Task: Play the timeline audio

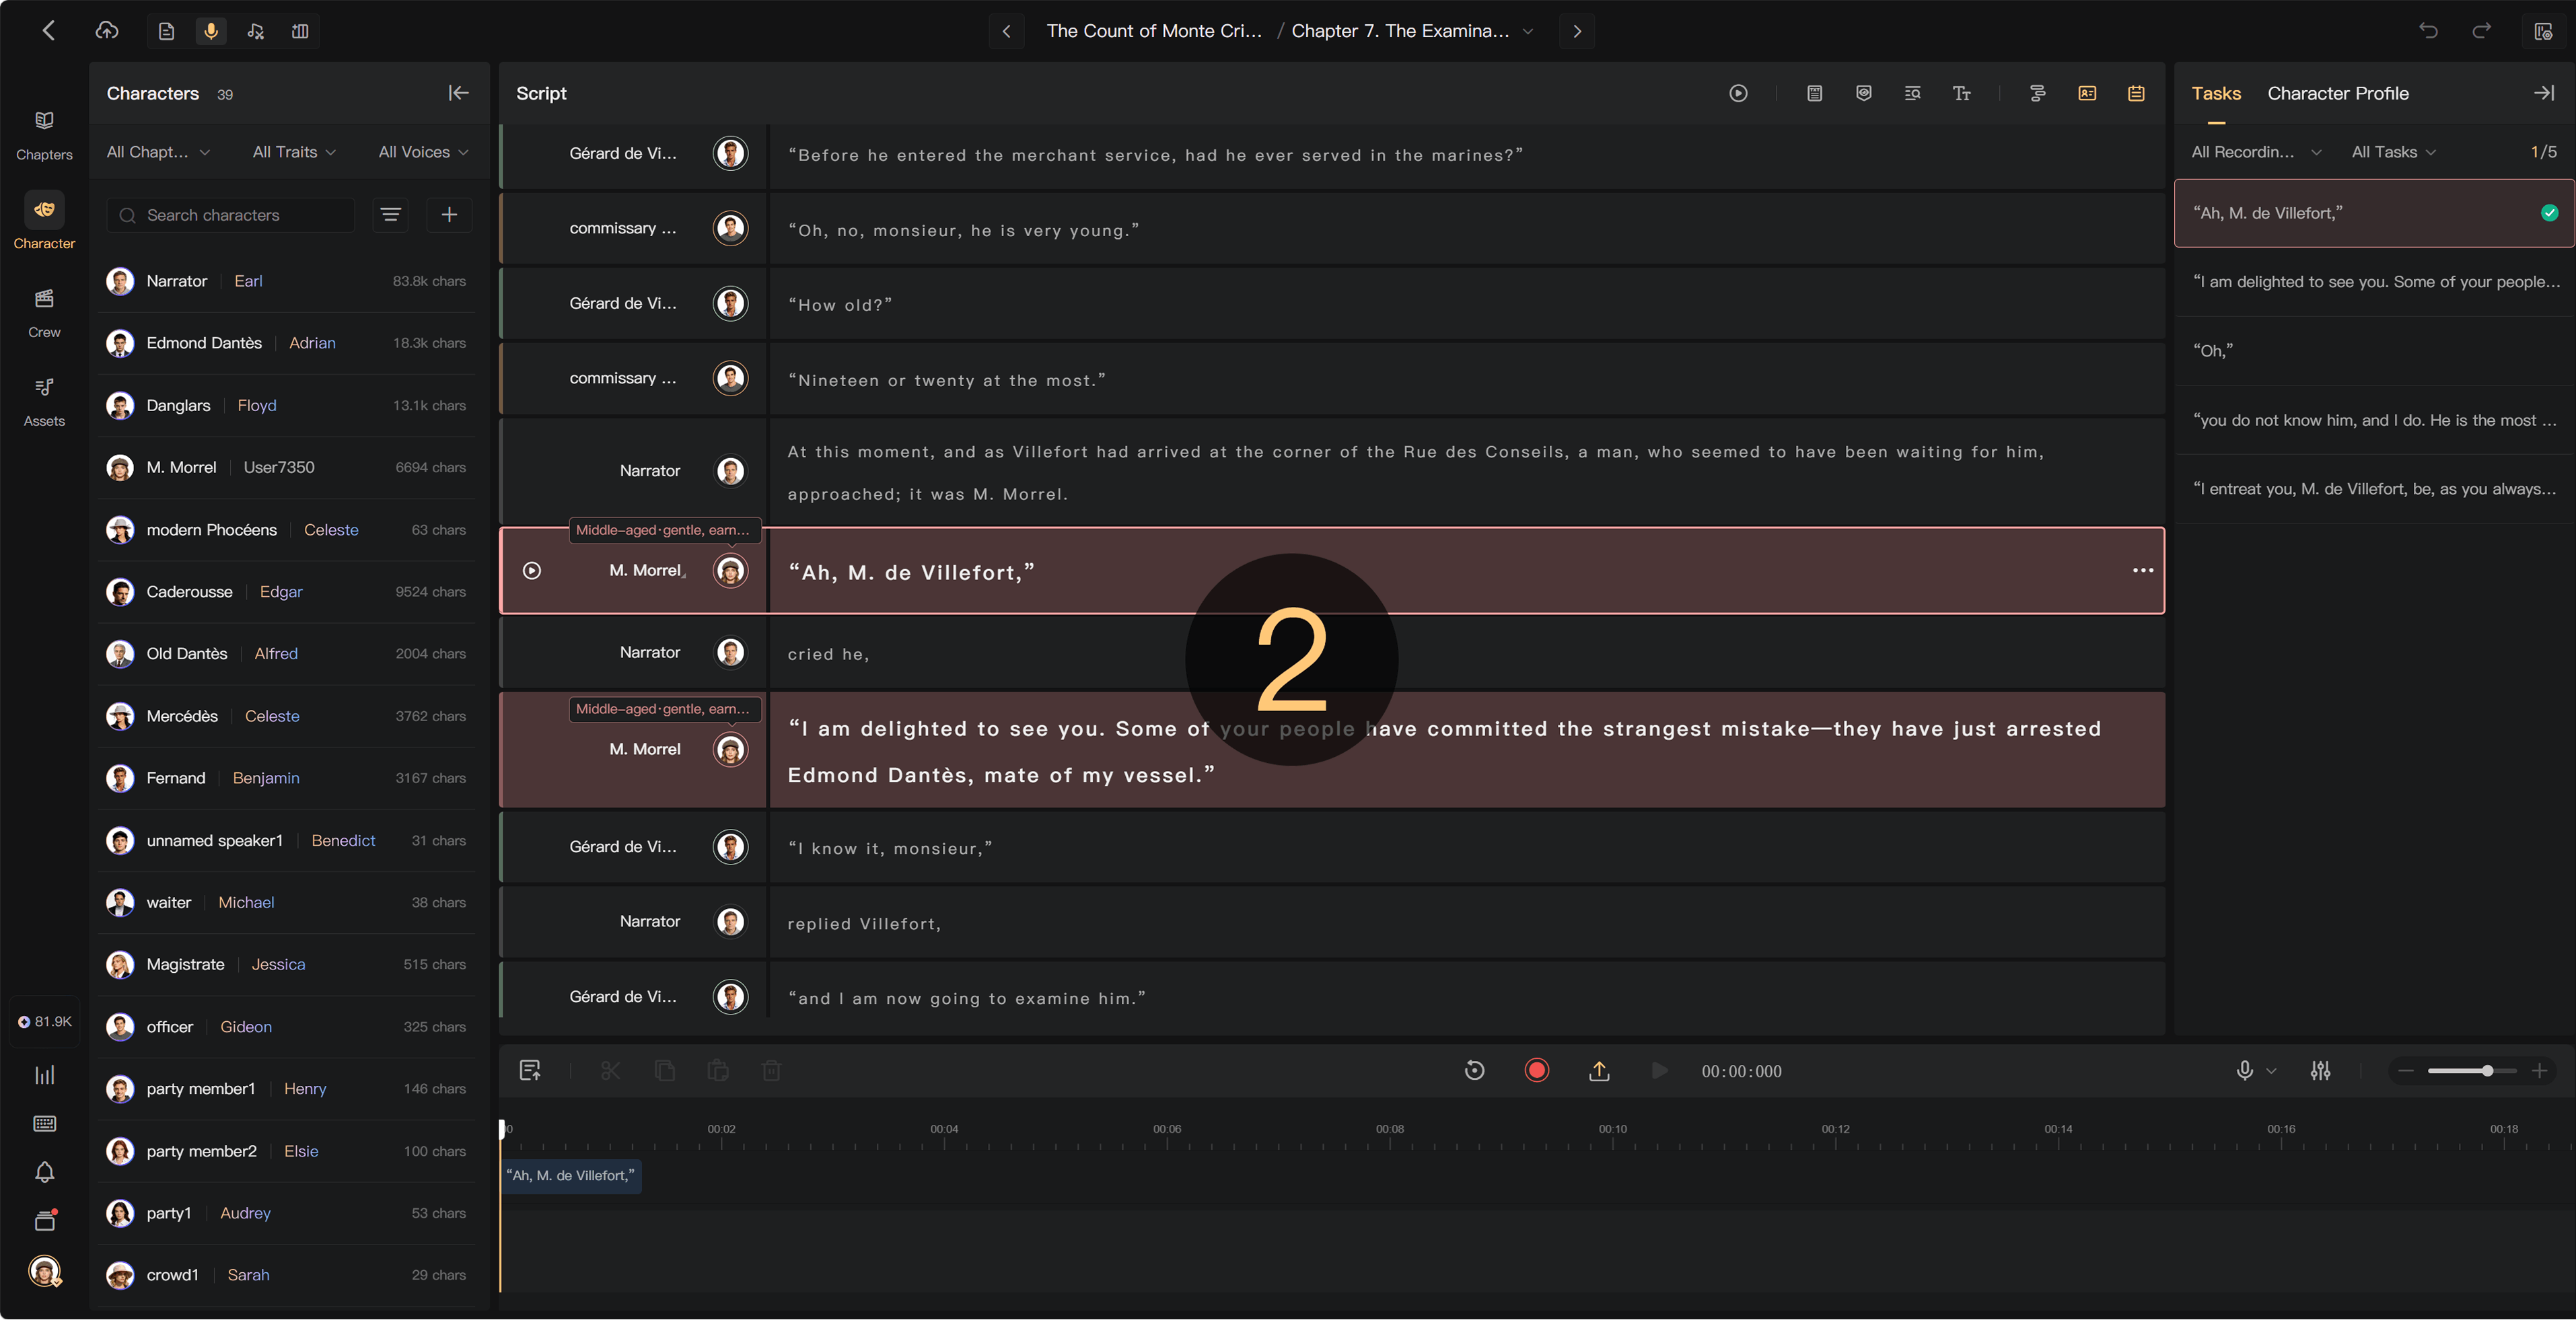Action: (x=1659, y=1071)
